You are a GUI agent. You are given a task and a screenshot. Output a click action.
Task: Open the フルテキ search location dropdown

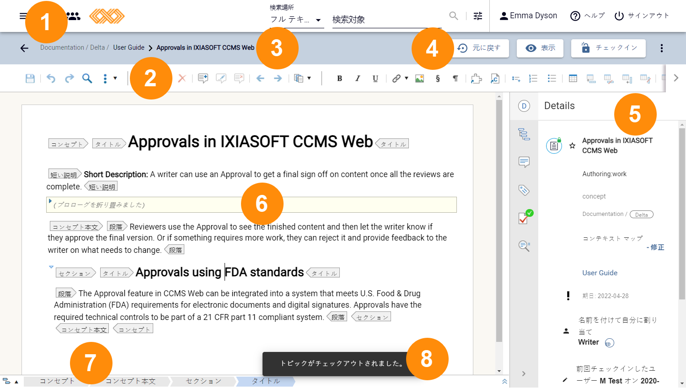[x=296, y=20]
